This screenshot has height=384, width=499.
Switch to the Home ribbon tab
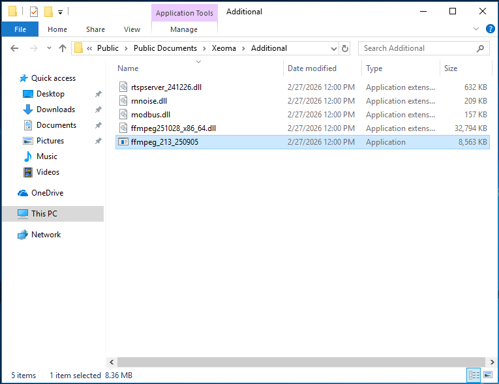[57, 29]
